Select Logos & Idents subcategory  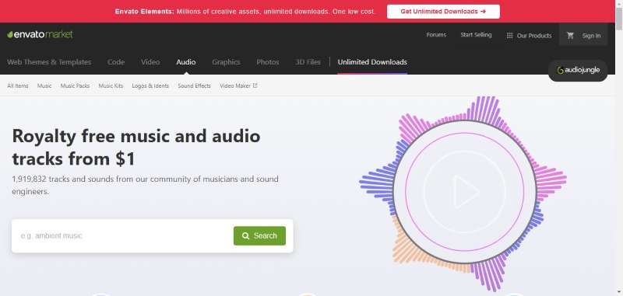coord(150,85)
